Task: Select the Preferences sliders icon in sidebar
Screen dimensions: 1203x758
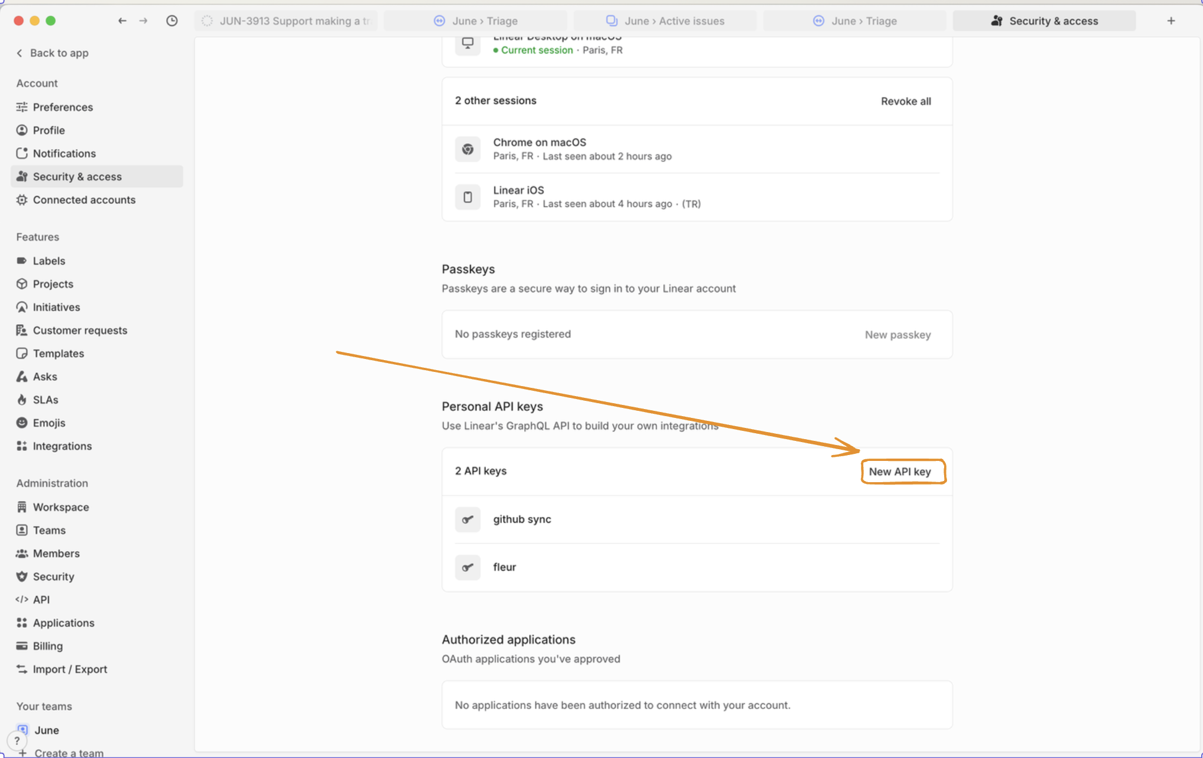Action: click(x=22, y=107)
